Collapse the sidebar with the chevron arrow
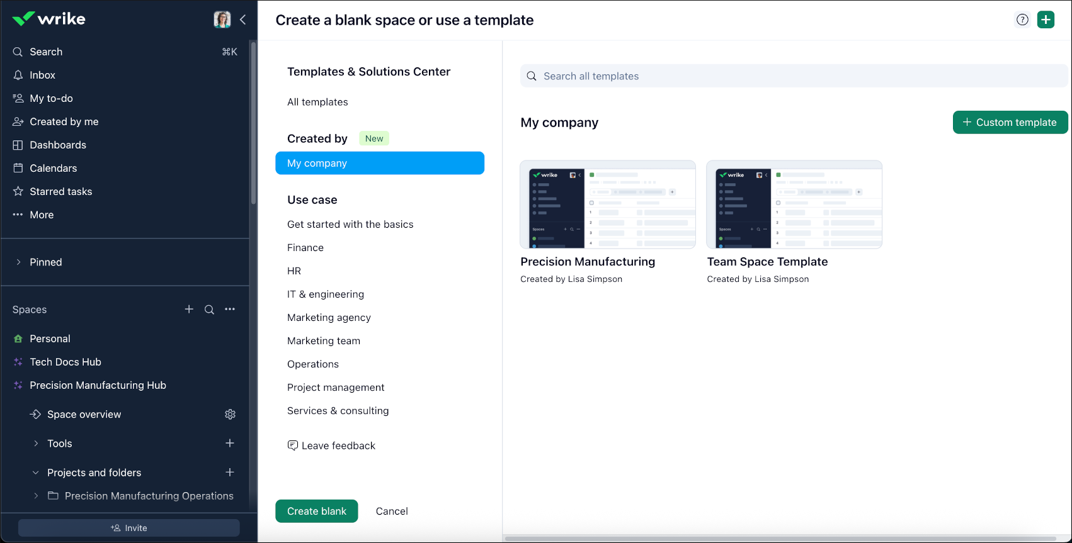Image resolution: width=1072 pixels, height=543 pixels. (242, 20)
